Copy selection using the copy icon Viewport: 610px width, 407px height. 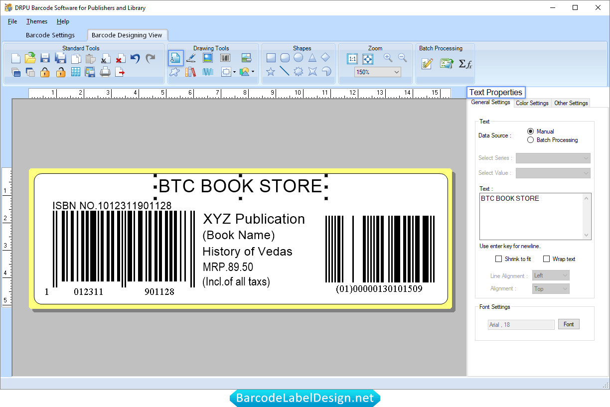pos(76,58)
